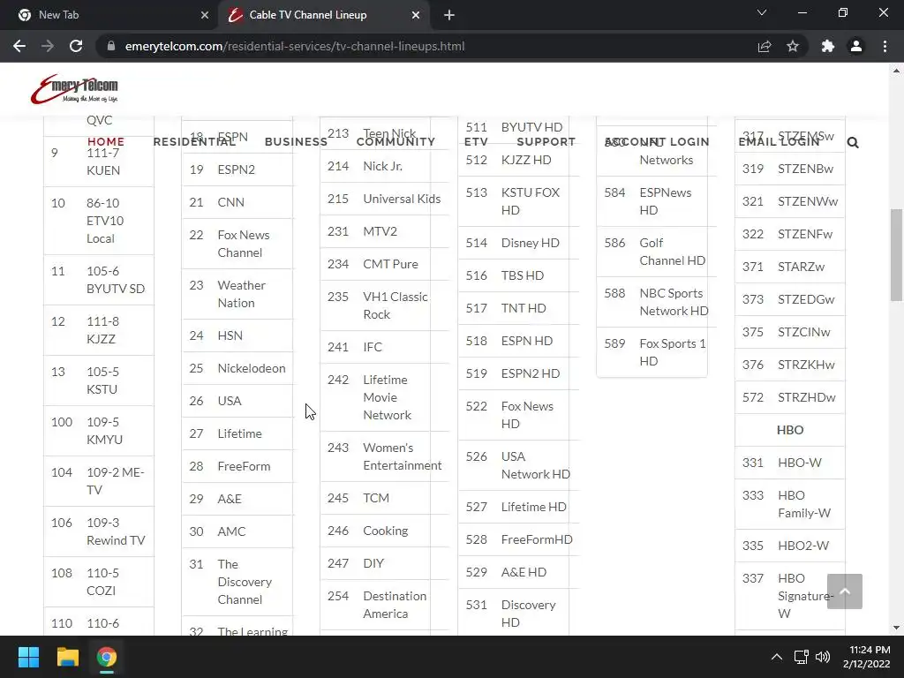Select 'USA Network HD' channel text
The height and width of the screenshot is (678, 904).
coord(536,465)
